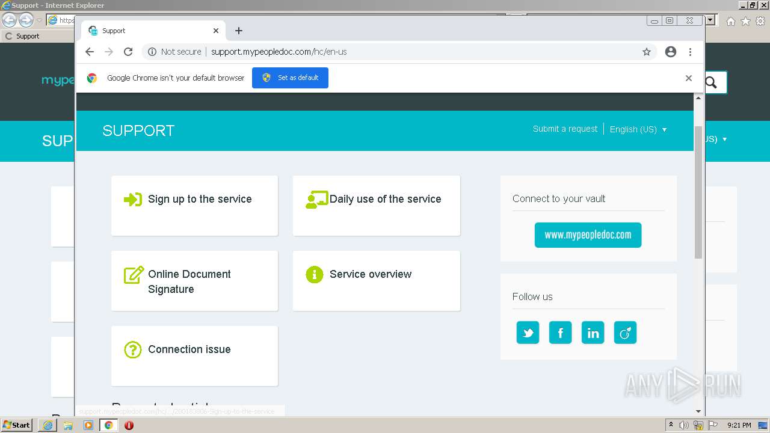Open the Facebook follow icon

click(560, 333)
